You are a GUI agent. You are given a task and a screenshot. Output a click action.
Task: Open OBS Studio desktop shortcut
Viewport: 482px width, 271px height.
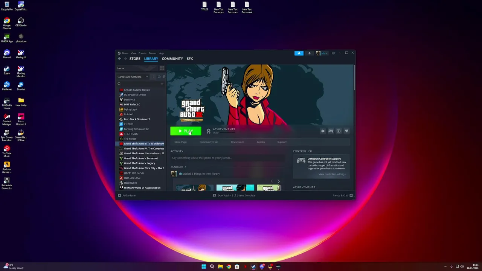(21, 23)
